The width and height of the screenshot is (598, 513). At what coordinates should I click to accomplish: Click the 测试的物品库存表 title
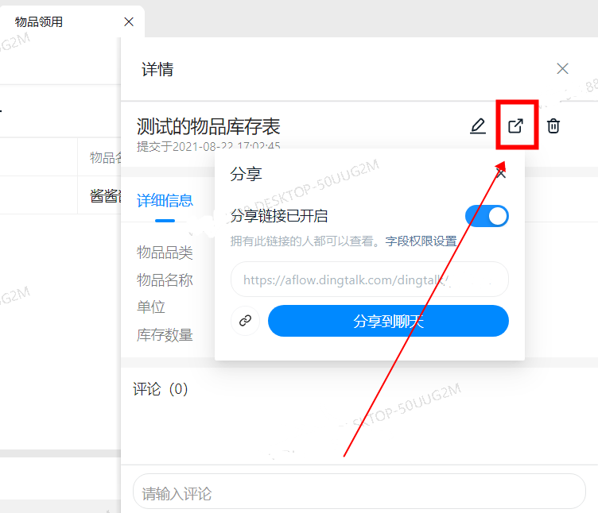[208, 126]
